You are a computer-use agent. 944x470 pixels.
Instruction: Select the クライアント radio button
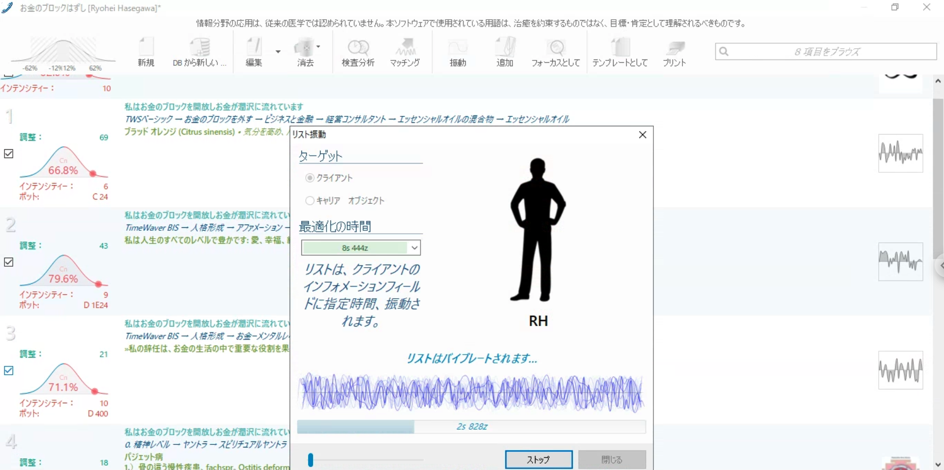[x=310, y=178]
